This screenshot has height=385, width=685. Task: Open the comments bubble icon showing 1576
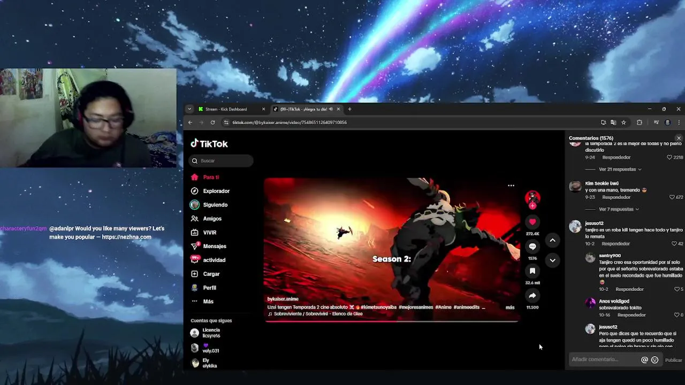tap(532, 247)
